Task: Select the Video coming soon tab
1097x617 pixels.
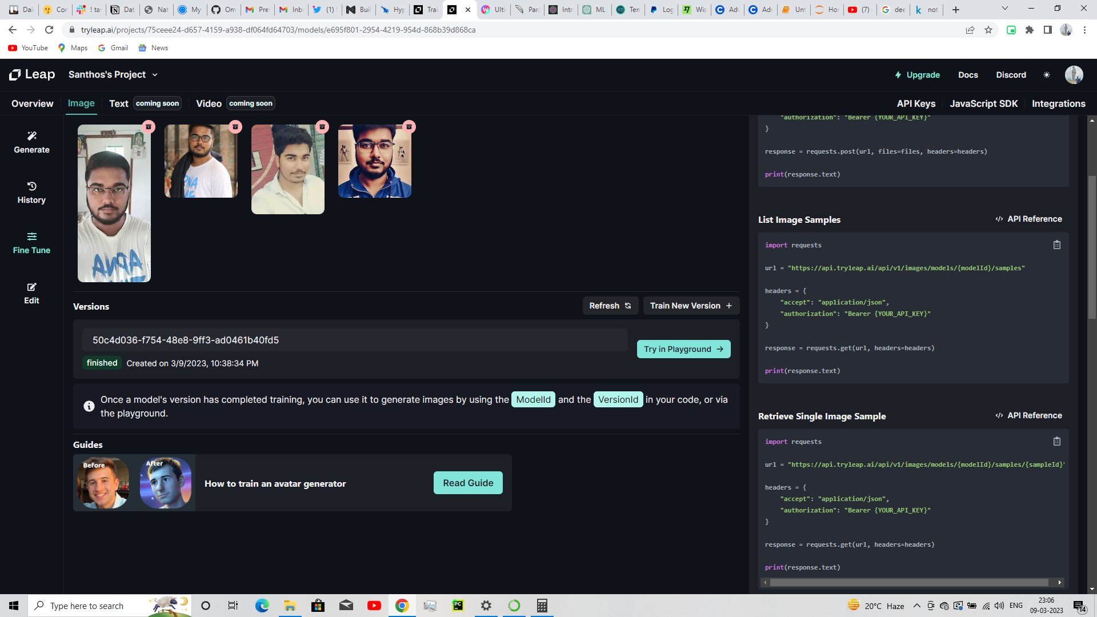Action: tap(235, 103)
